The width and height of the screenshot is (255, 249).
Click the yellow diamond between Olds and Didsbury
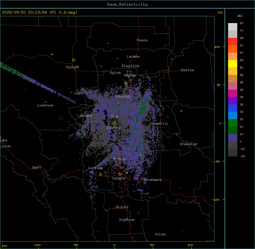coord(115,123)
